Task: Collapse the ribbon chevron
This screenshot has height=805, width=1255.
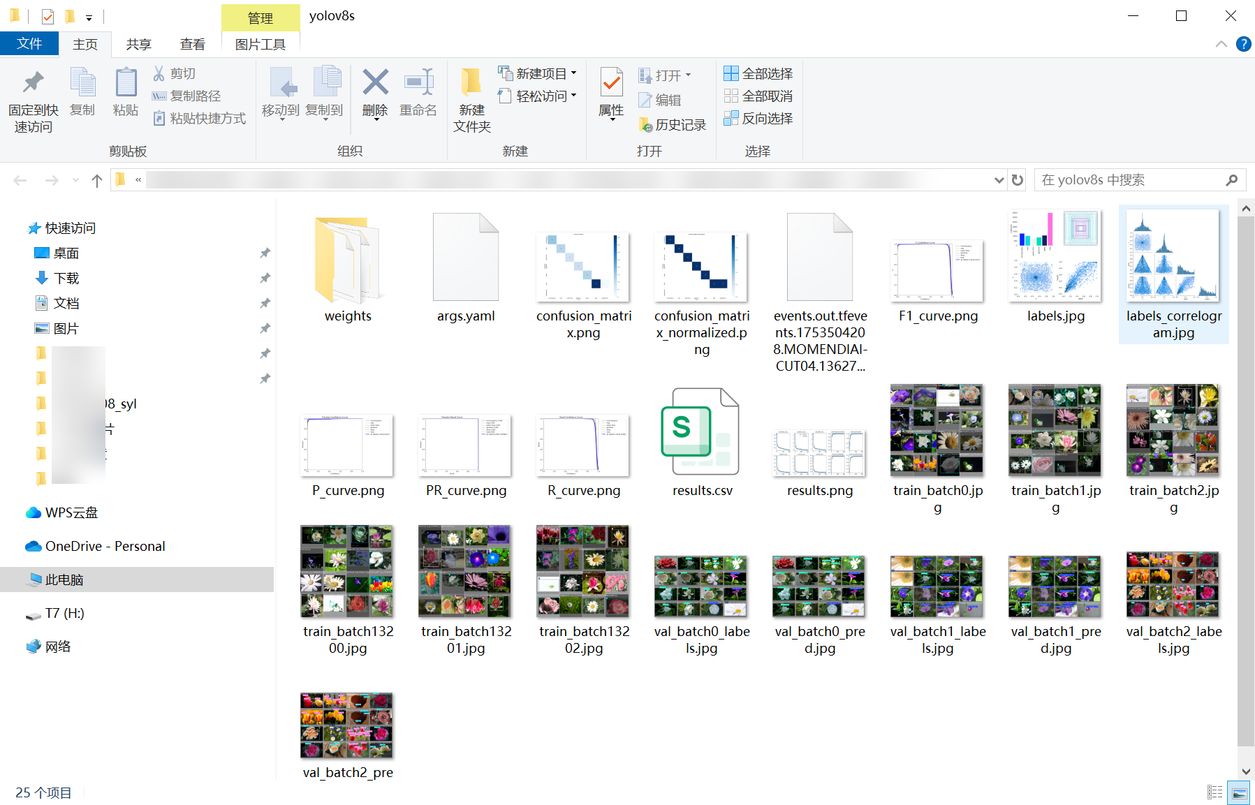Action: pyautogui.click(x=1221, y=44)
